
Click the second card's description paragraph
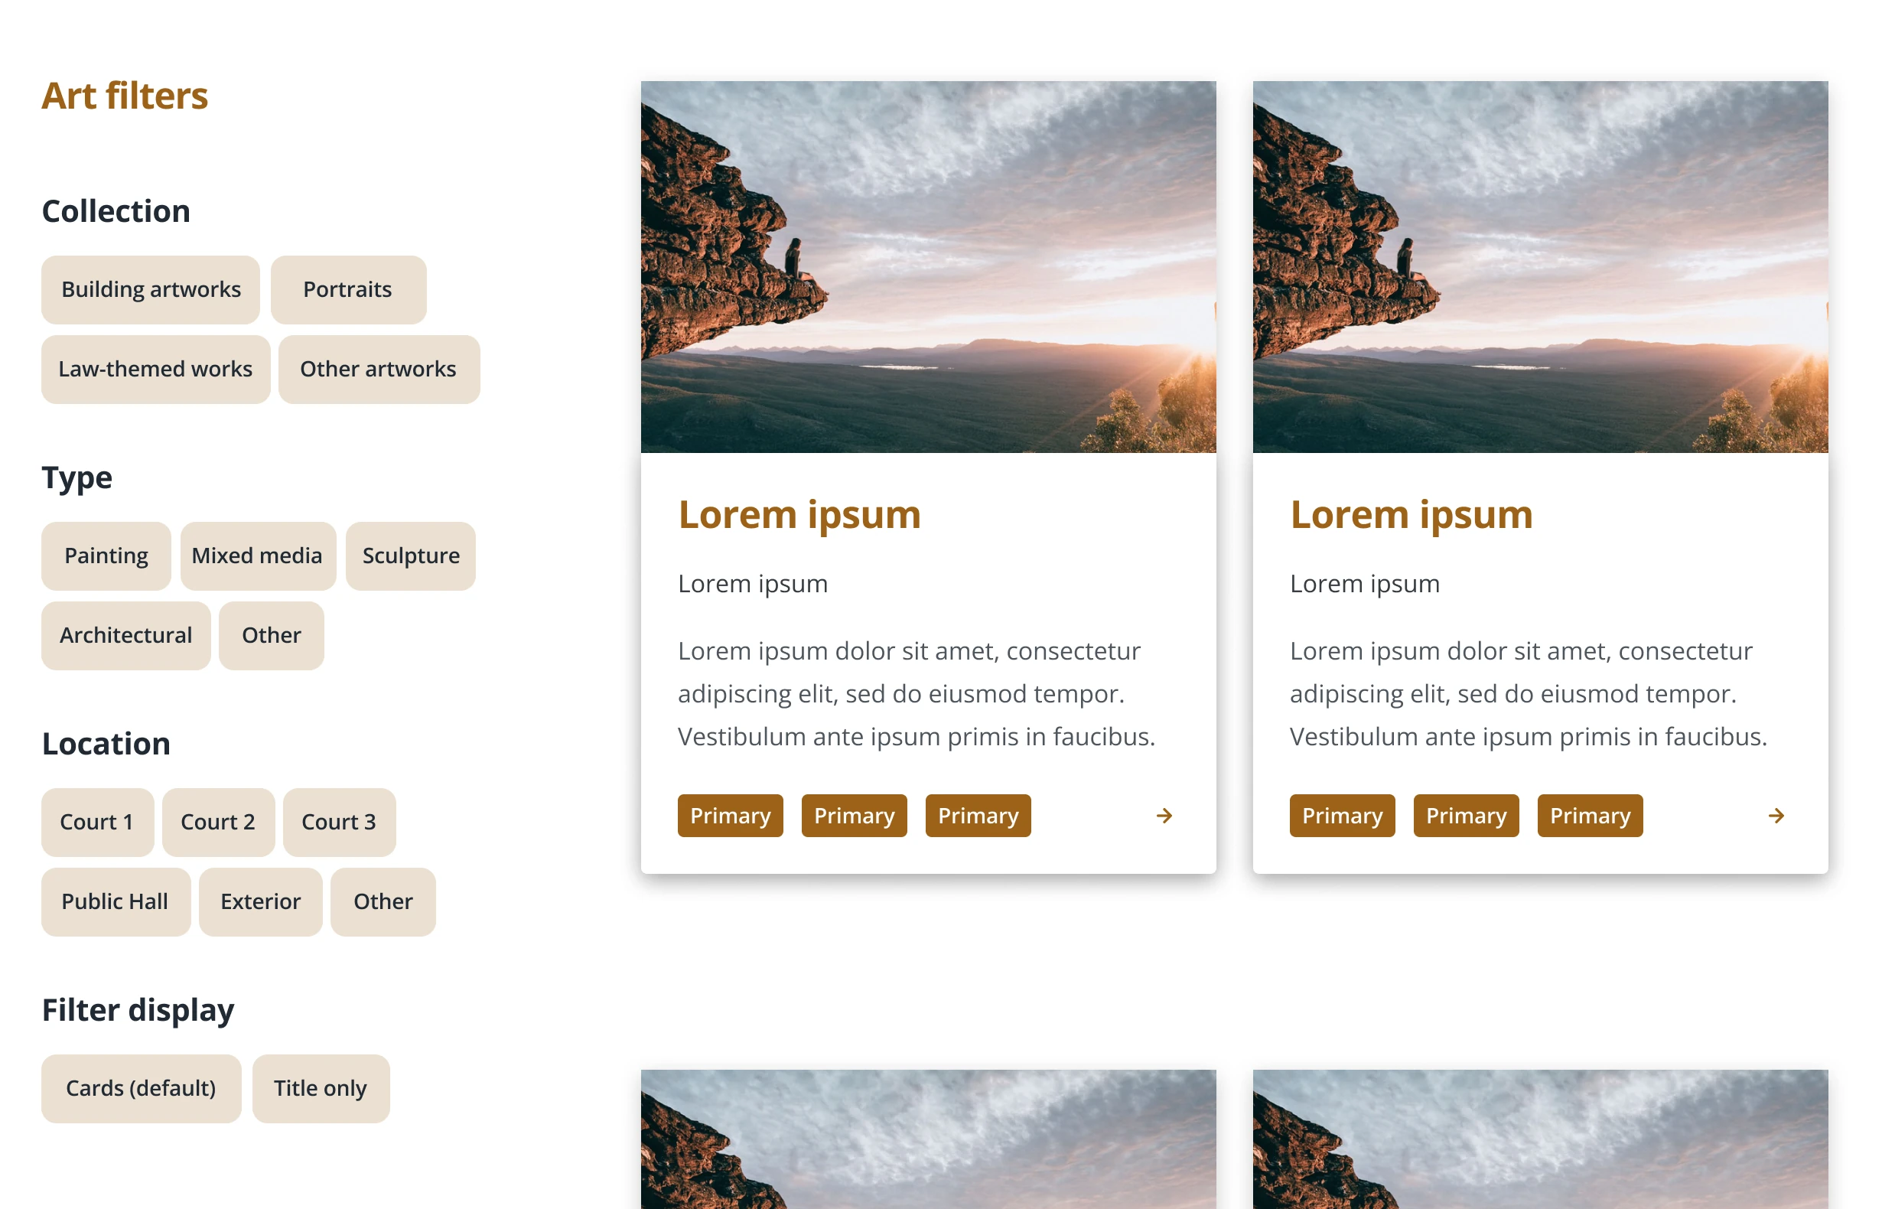point(1529,694)
